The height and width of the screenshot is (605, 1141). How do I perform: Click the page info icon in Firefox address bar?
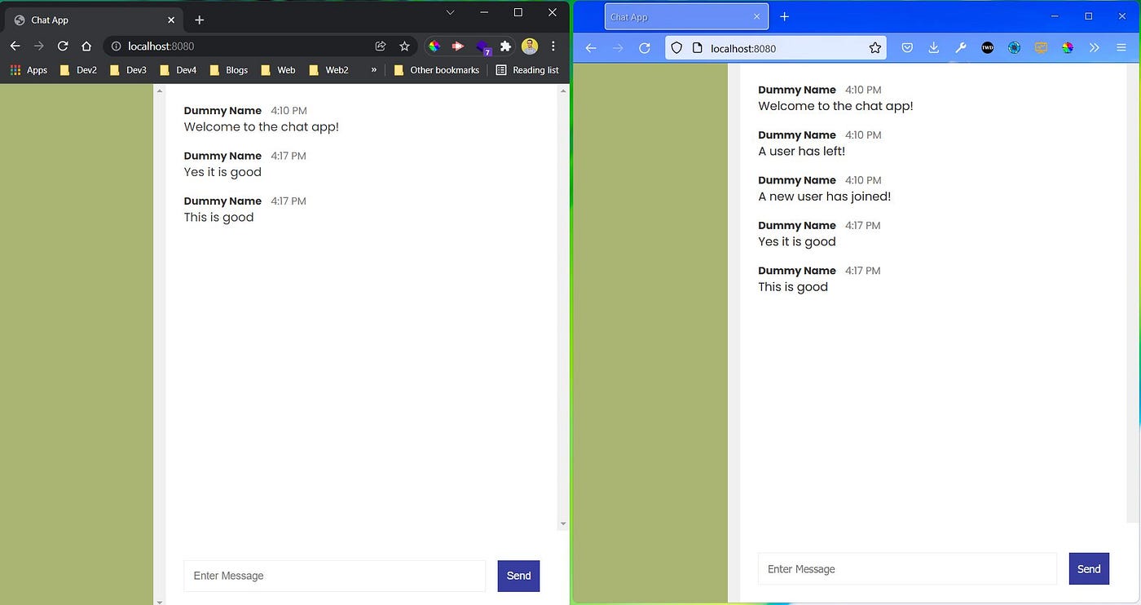click(697, 48)
